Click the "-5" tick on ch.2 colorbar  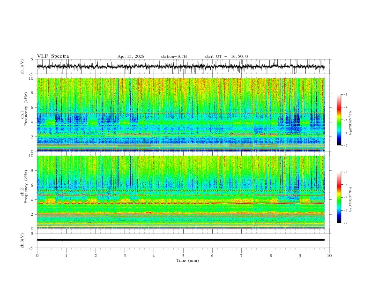[345, 197]
